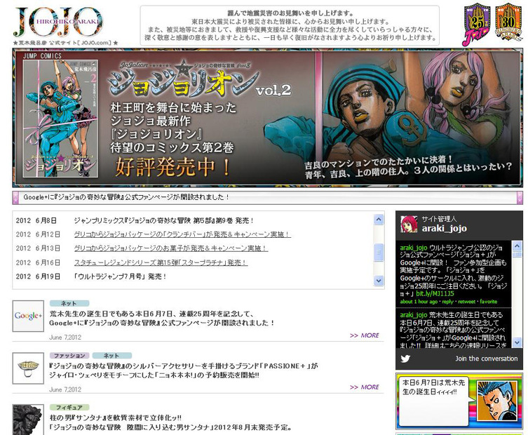The width and height of the screenshot is (528, 435).
Task: Click reply under the first tweet
Action: [447, 302]
